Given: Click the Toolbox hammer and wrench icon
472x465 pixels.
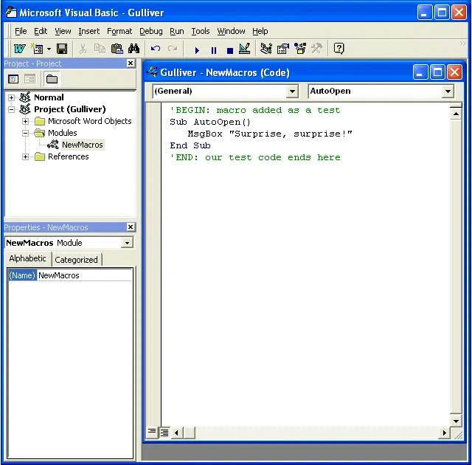Looking at the screenshot, I should click(316, 49).
